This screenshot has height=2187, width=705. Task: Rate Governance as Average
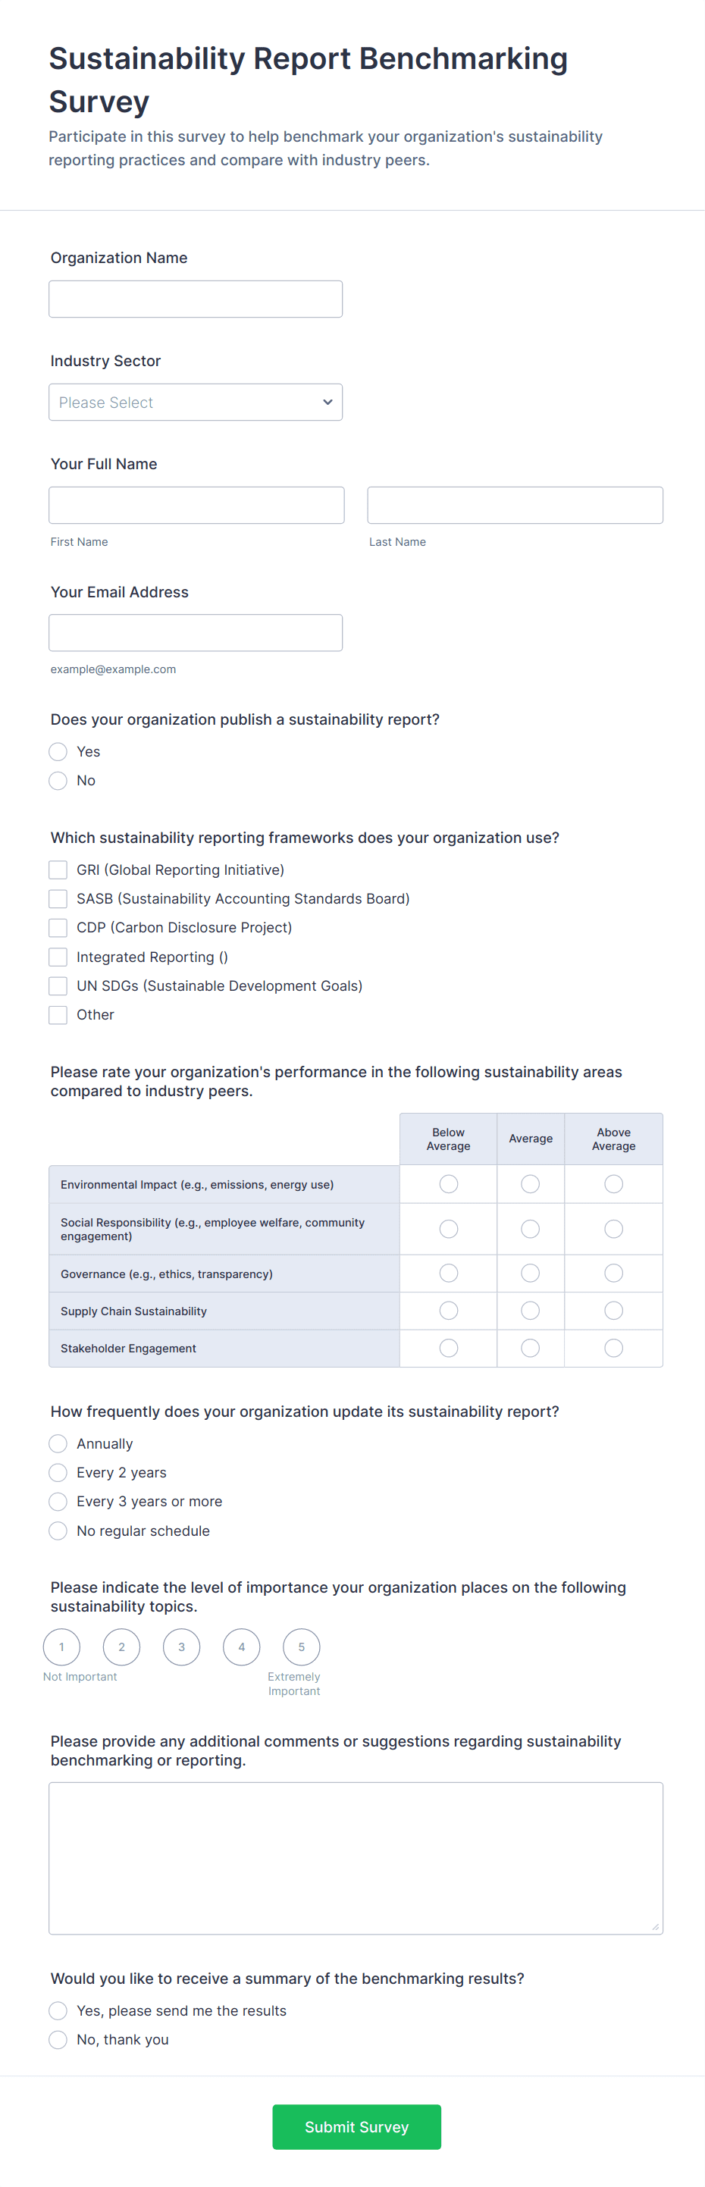pyautogui.click(x=530, y=1273)
